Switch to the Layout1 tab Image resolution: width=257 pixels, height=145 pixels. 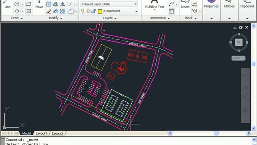(41, 133)
